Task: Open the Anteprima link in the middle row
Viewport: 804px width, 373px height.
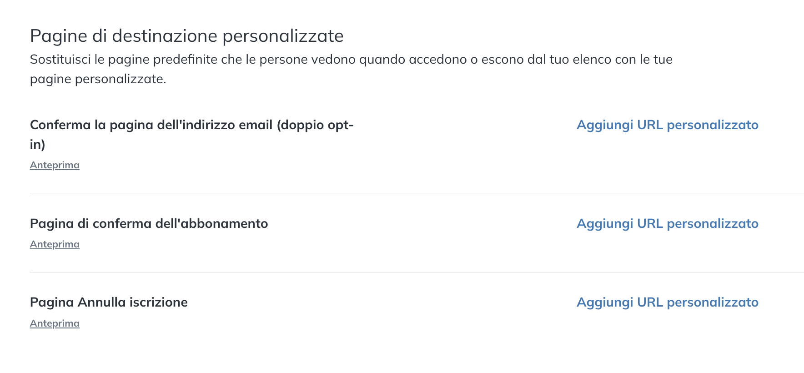Action: pyautogui.click(x=55, y=244)
